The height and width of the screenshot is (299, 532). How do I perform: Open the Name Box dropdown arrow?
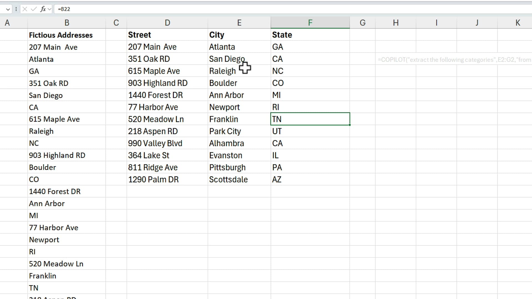pyautogui.click(x=8, y=9)
